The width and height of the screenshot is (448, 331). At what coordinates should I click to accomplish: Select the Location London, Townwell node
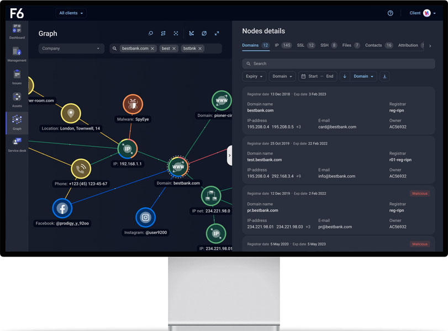71,113
